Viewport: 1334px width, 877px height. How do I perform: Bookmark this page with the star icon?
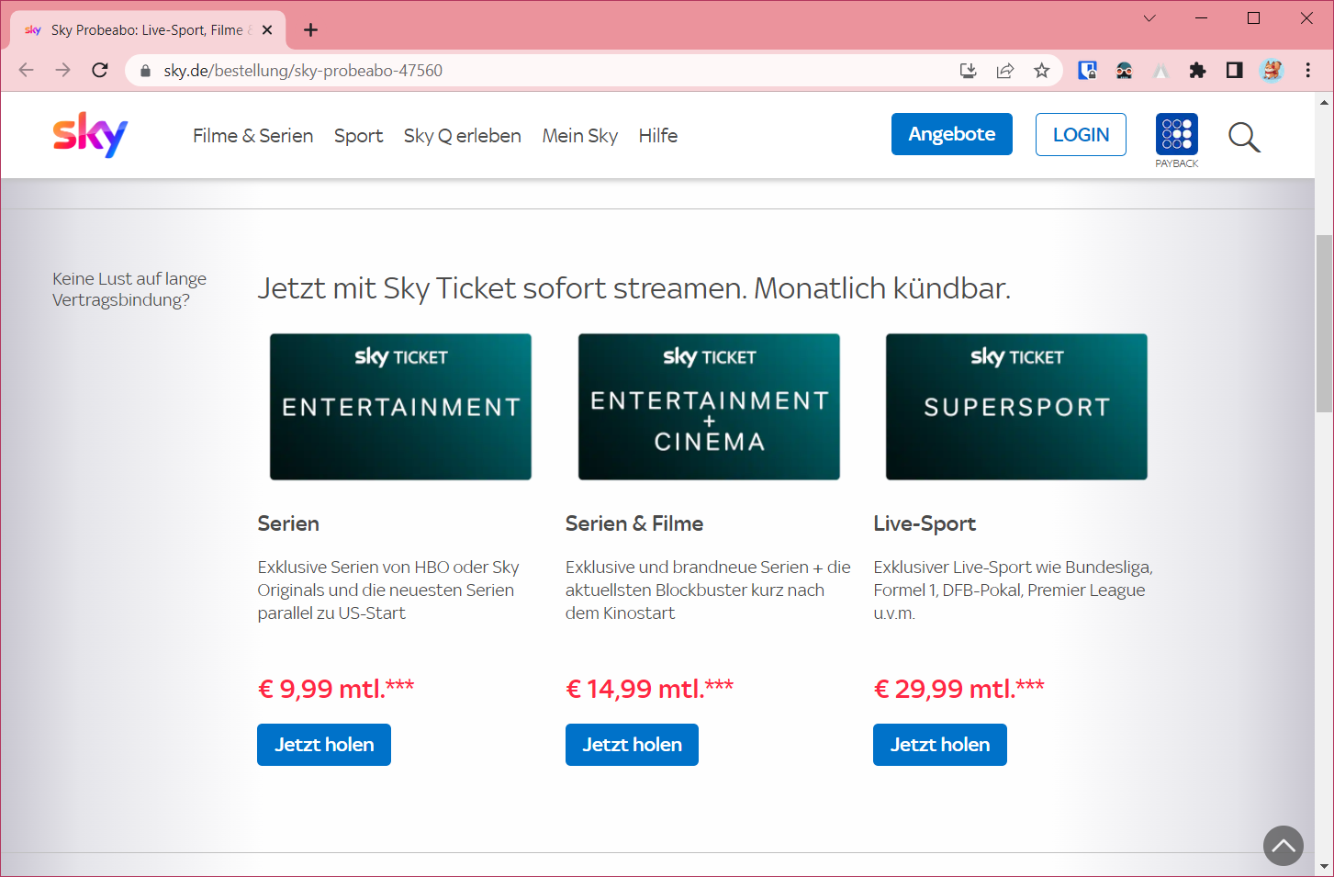(x=1041, y=71)
